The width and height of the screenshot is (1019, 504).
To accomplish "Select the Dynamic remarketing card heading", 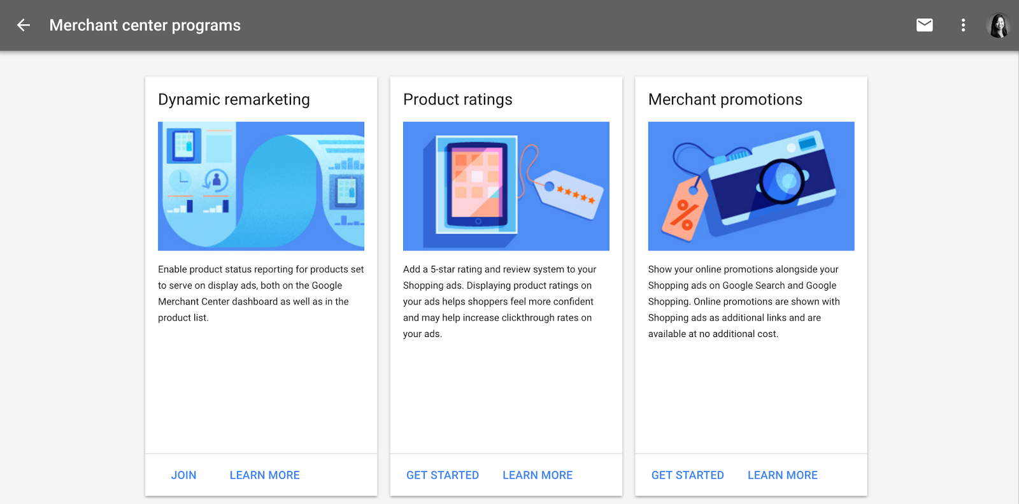I will pos(234,99).
